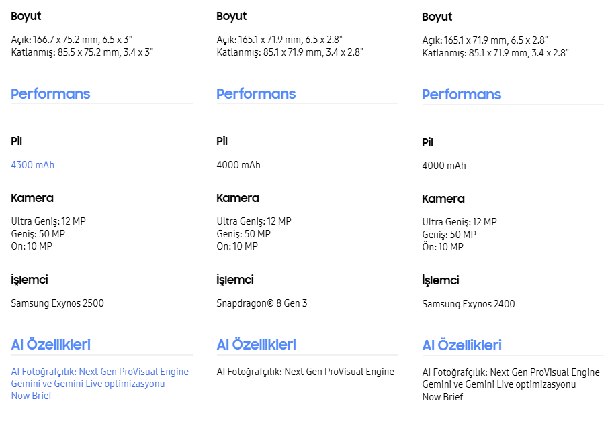
Task: Click the black Now Brief text in third column
Action: 443,396
